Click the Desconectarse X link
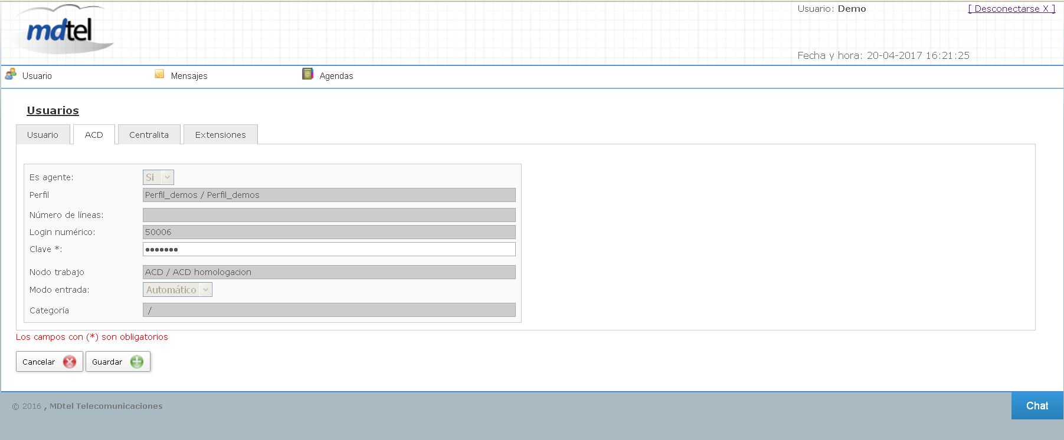Screen dimensions: 1064x440 1011,9
